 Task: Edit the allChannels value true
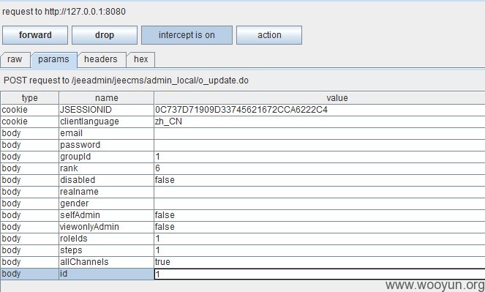[x=320, y=263]
